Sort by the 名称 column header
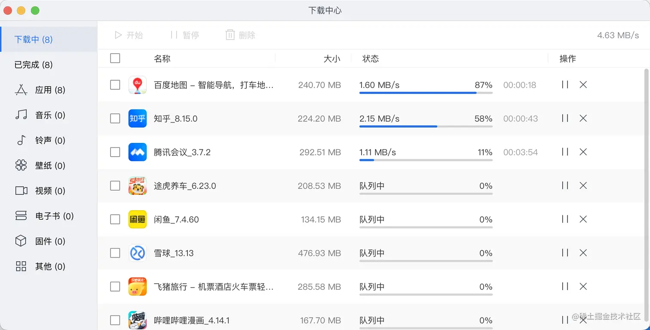The width and height of the screenshot is (650, 330). coord(162,59)
